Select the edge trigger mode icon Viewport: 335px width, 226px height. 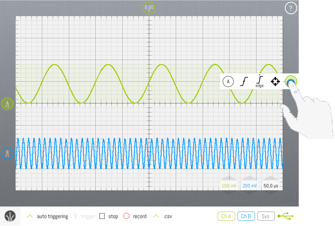coord(259,81)
